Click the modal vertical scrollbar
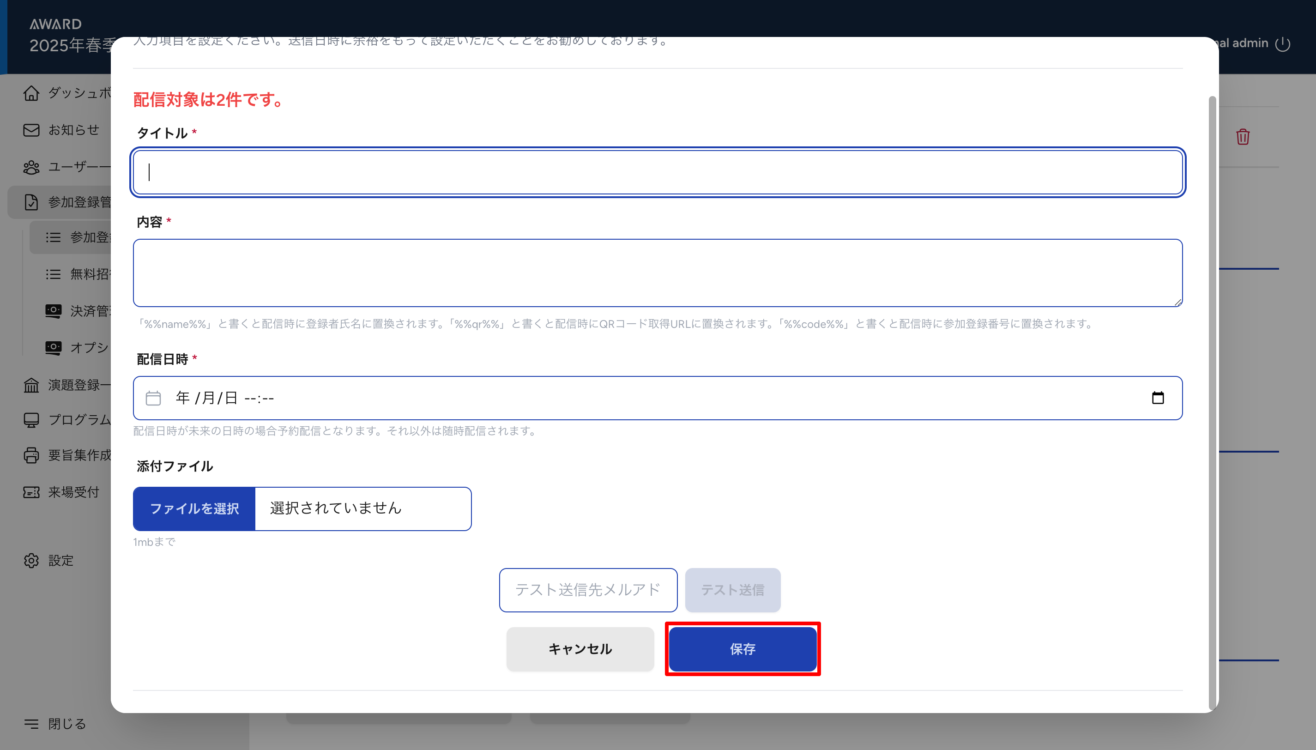This screenshot has height=750, width=1316. [x=1212, y=402]
